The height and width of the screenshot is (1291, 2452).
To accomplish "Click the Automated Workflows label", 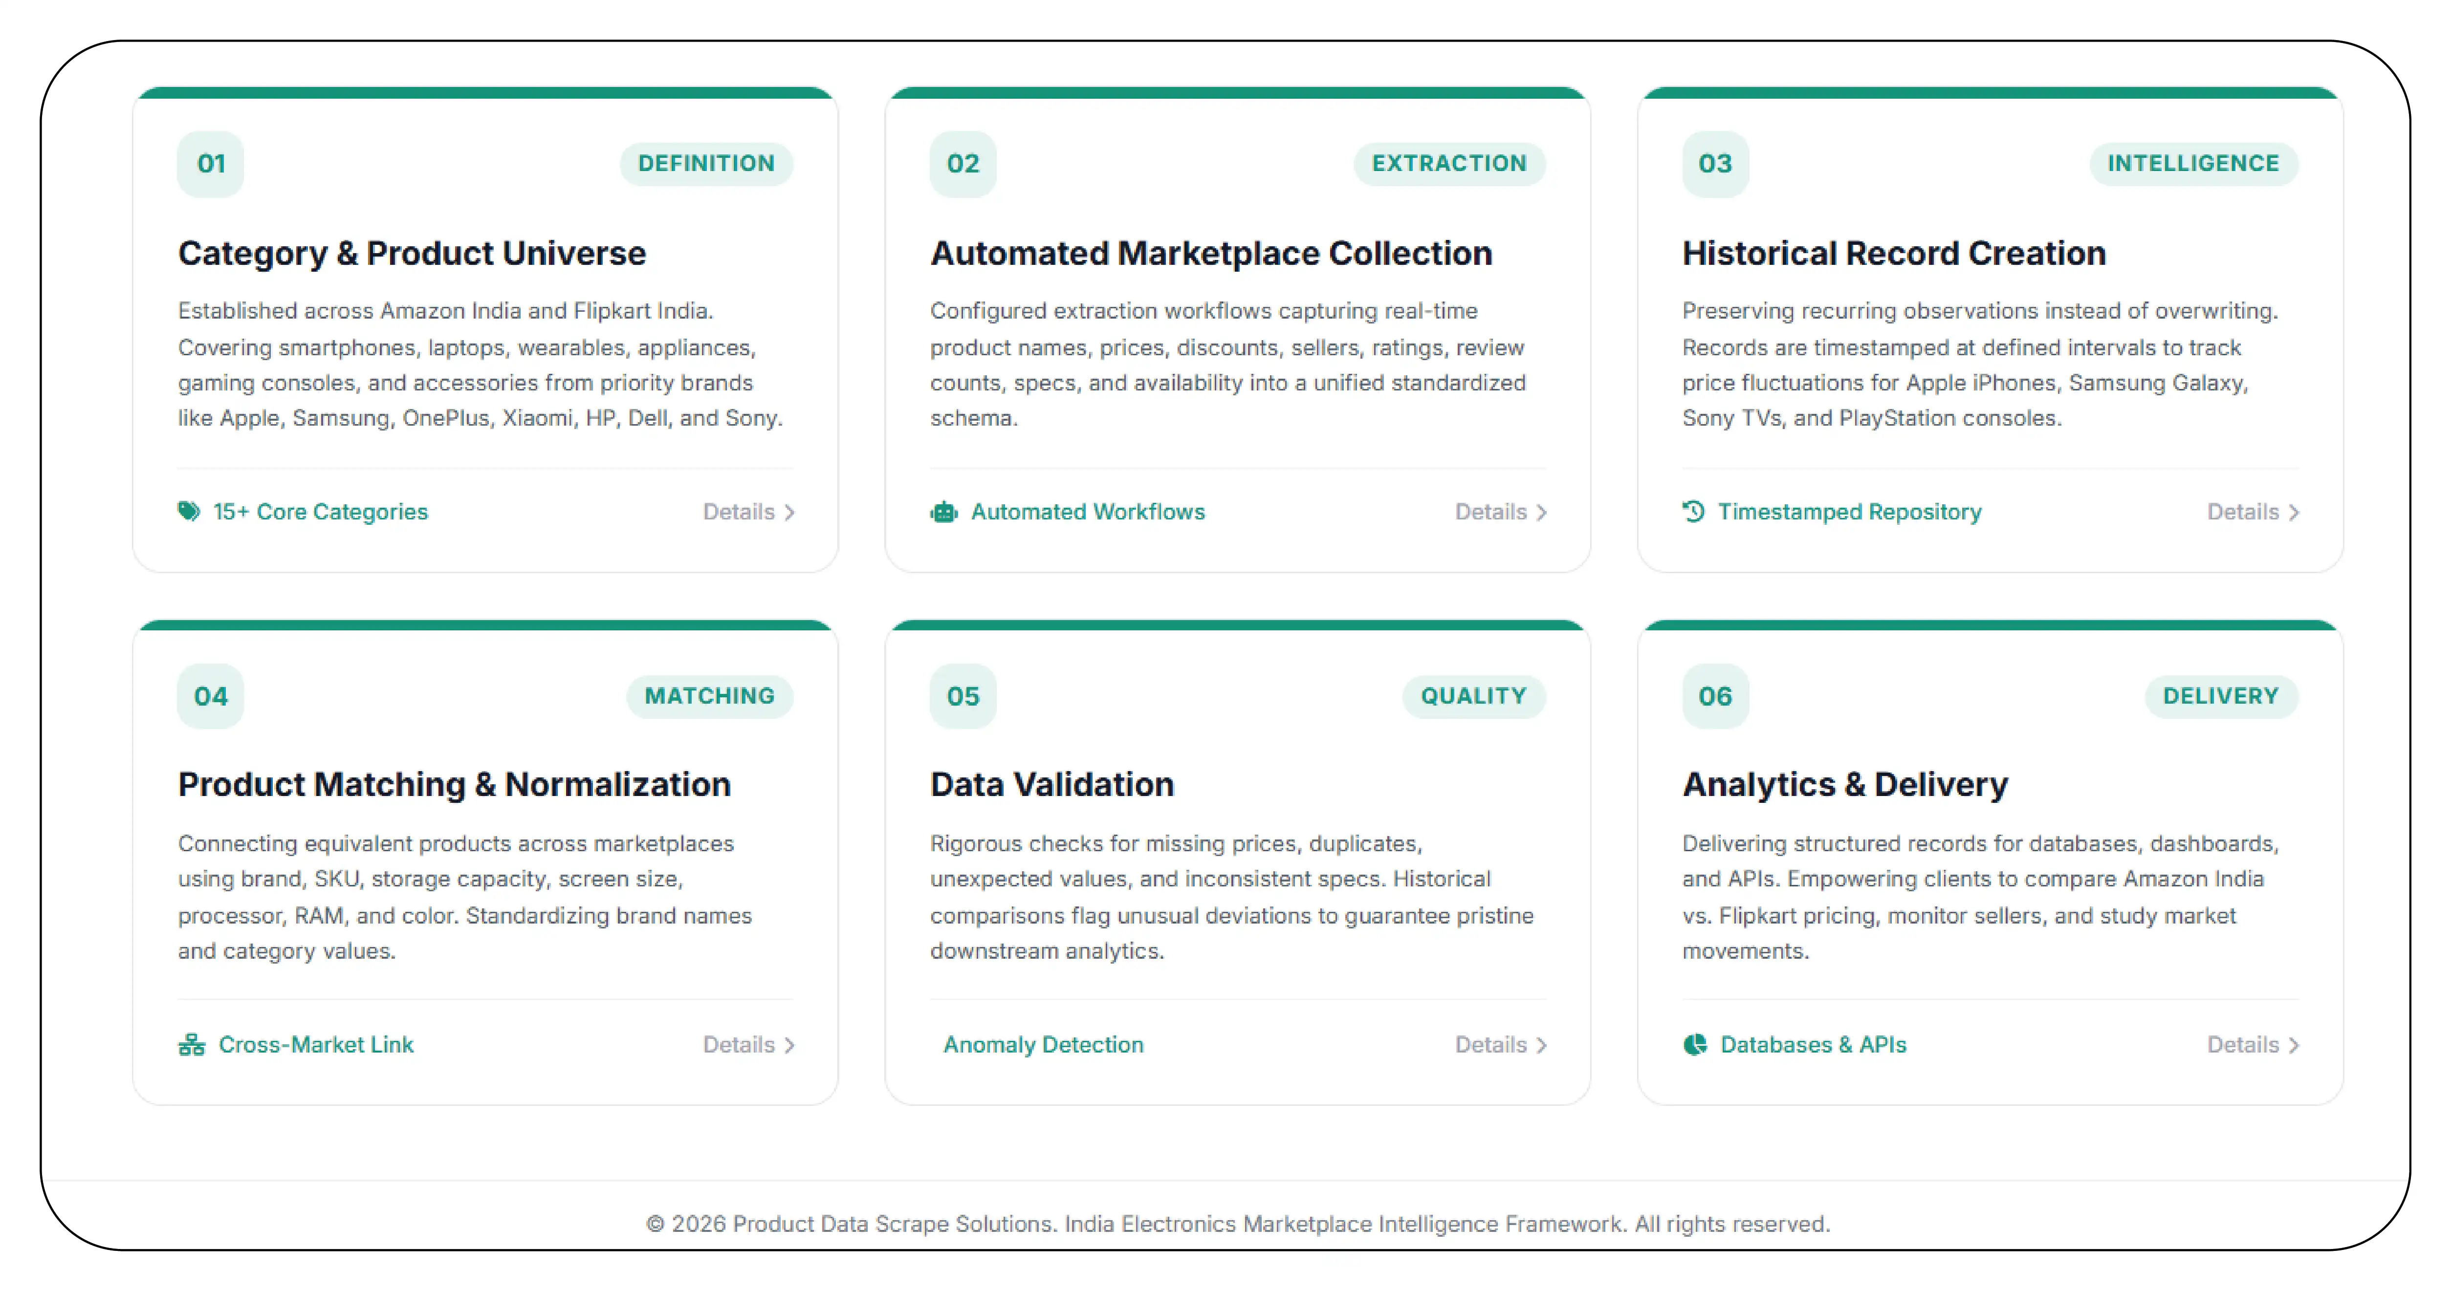I will [x=1088, y=512].
